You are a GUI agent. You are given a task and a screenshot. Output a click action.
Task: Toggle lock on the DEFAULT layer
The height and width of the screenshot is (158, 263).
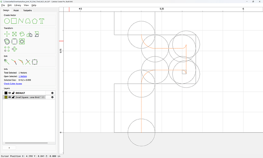13,93
